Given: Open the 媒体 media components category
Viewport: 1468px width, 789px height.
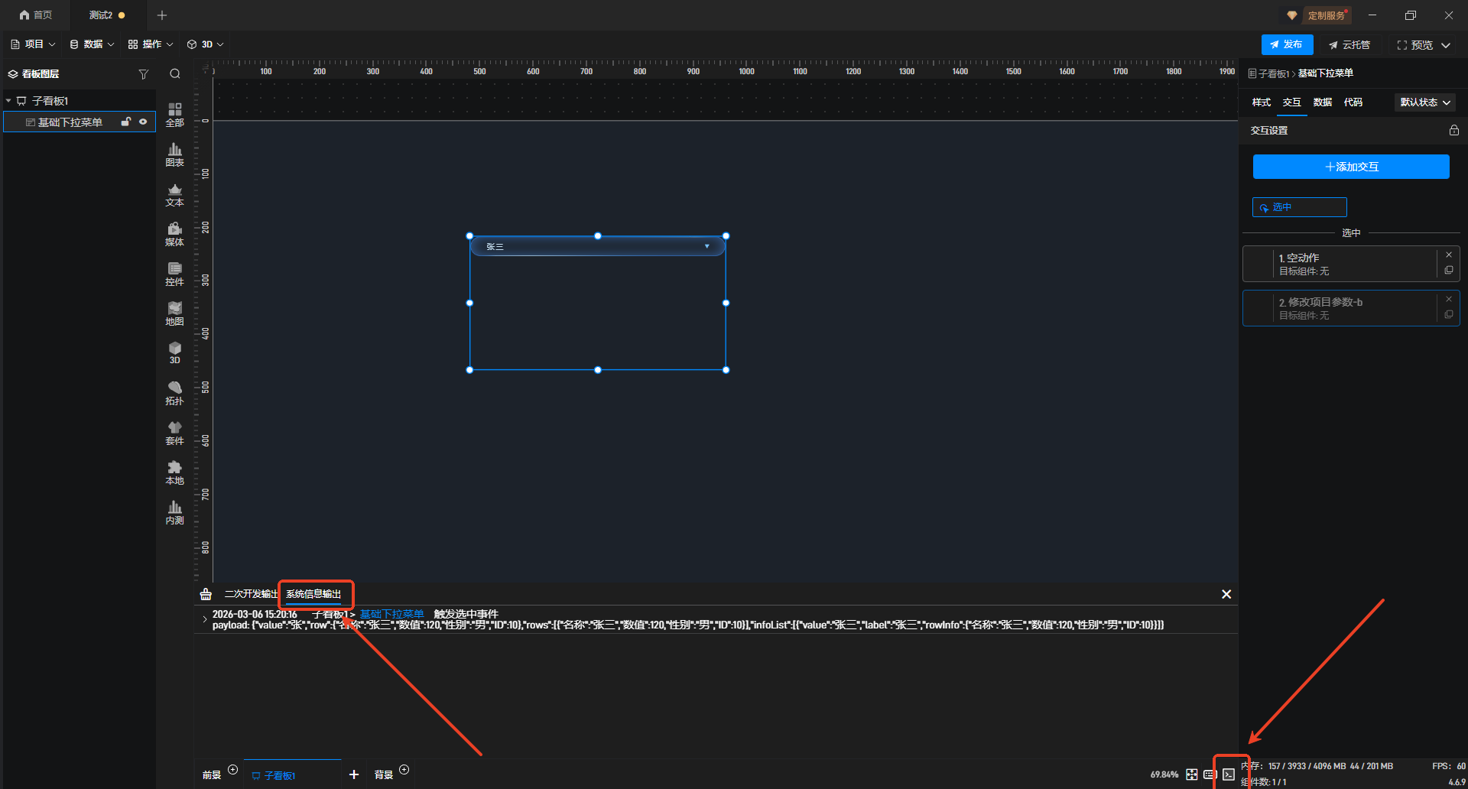Looking at the screenshot, I should tap(174, 234).
